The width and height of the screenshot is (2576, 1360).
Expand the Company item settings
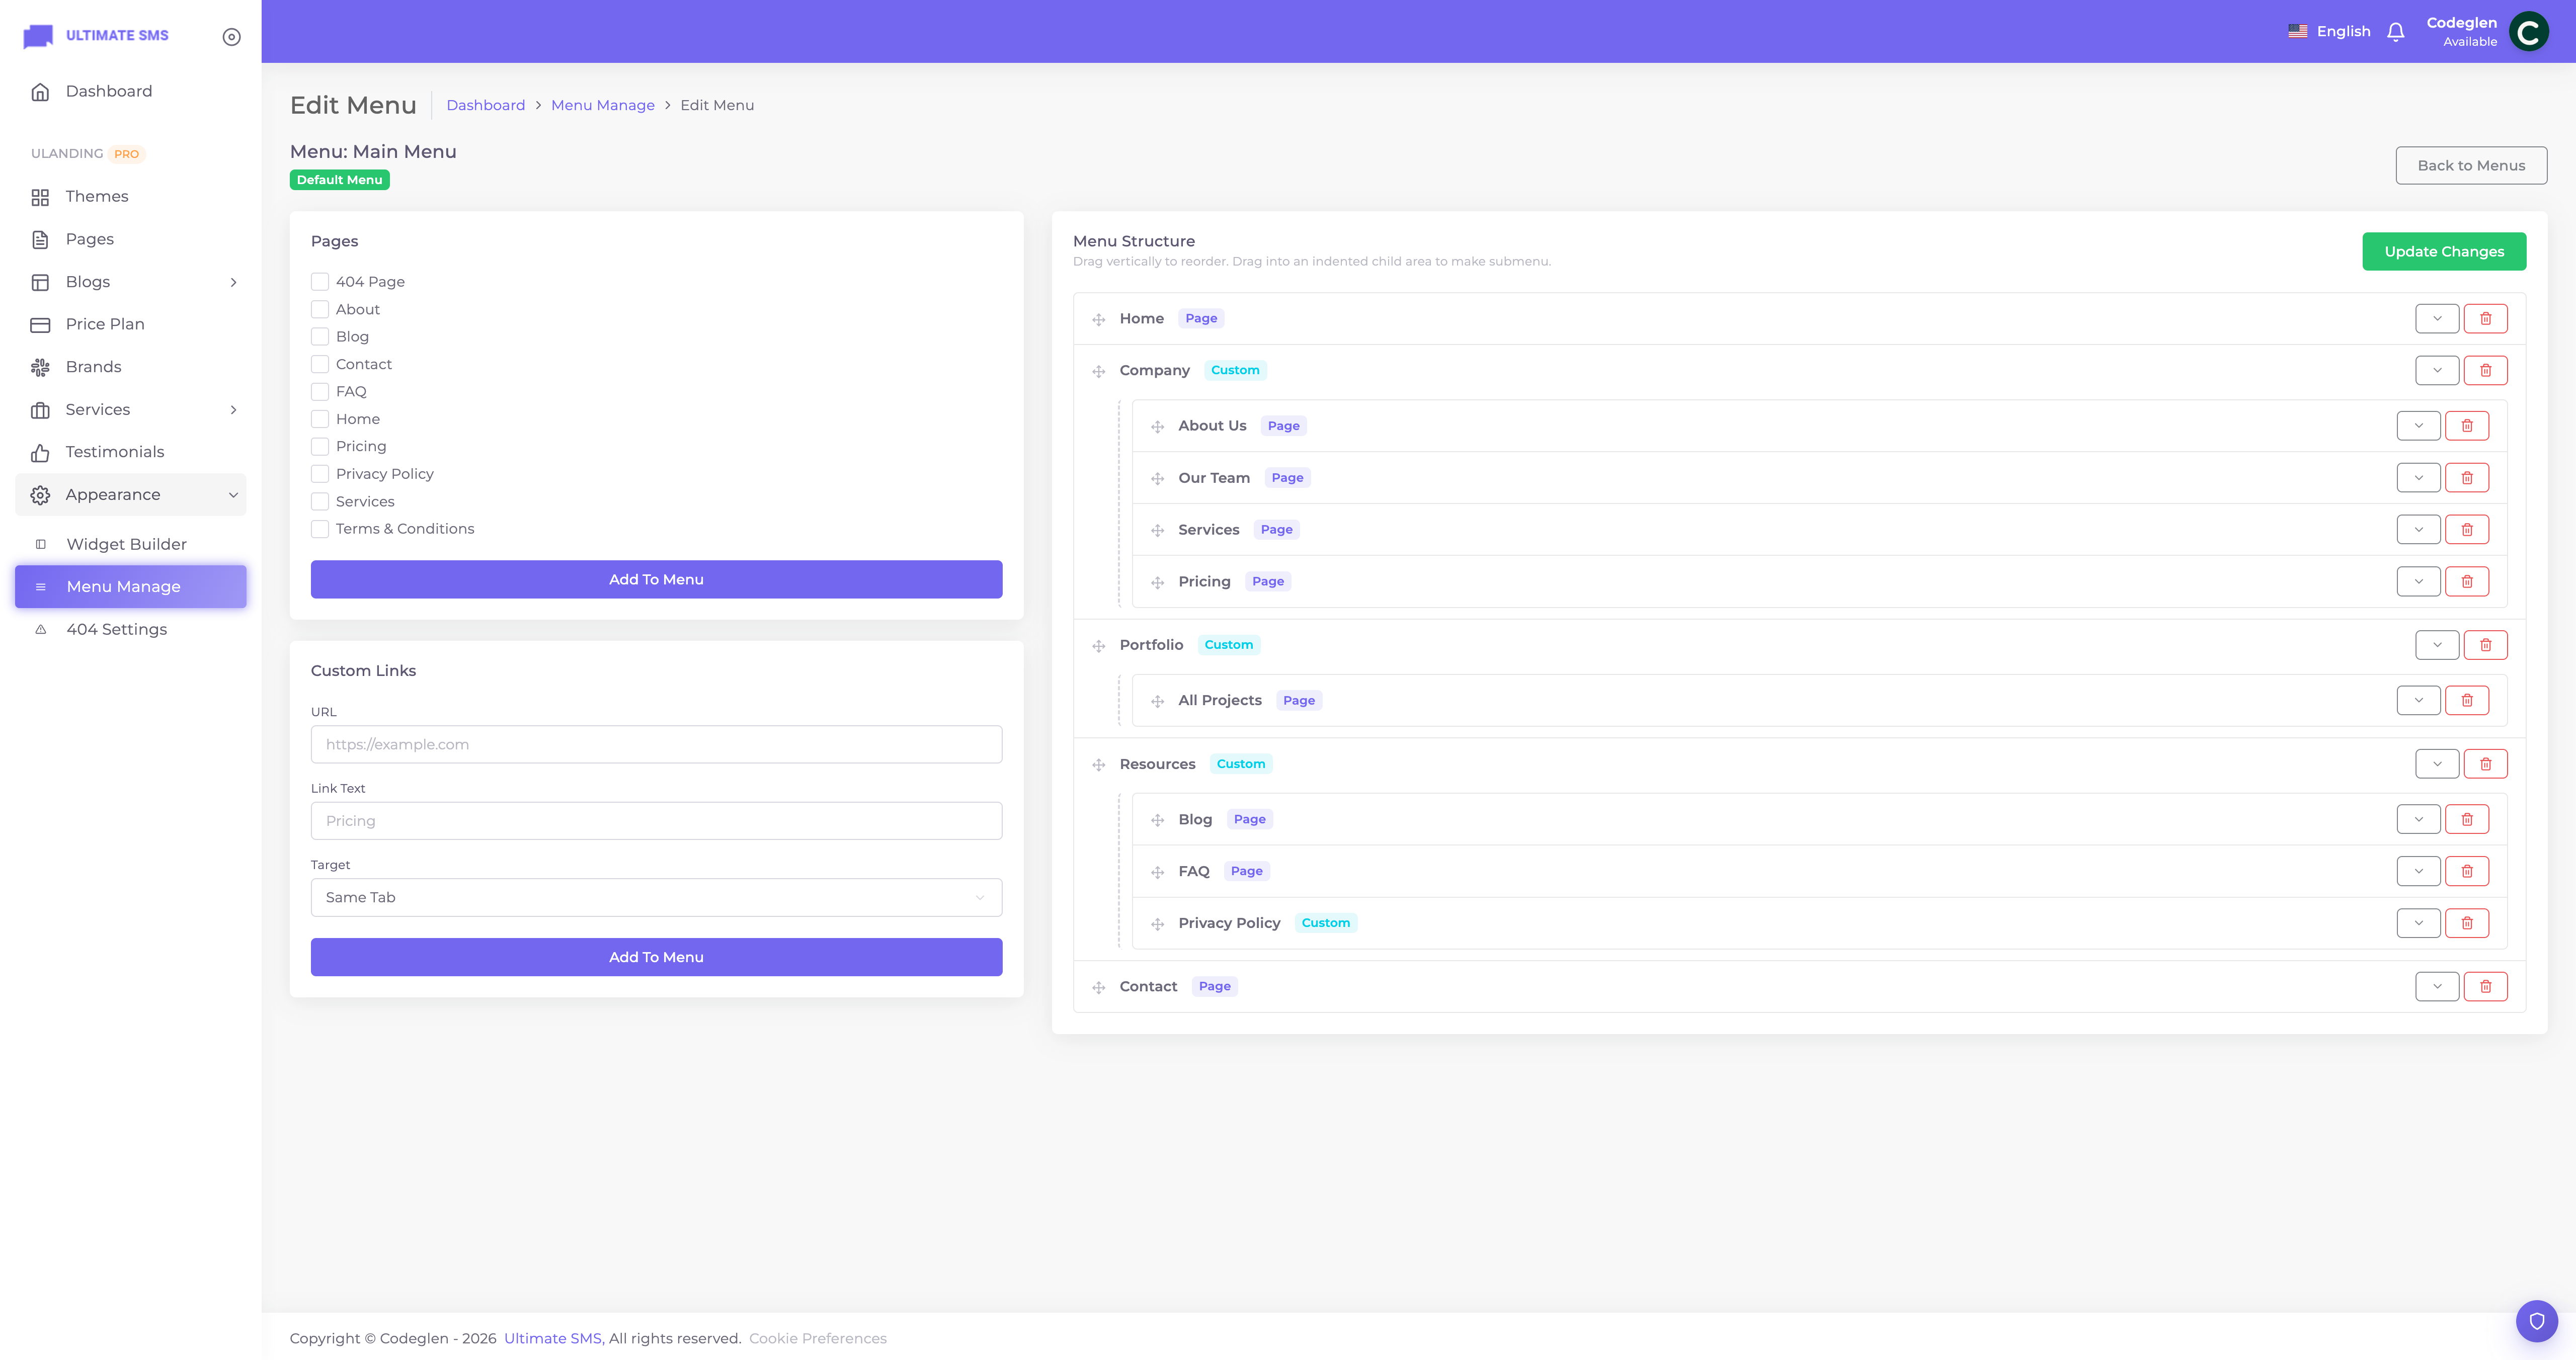pos(2437,370)
